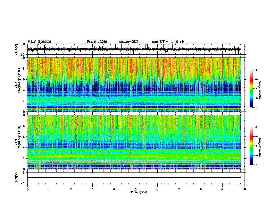
Task: Select the date text "Feb. 6 , 2026"
Action: (x=97, y=42)
